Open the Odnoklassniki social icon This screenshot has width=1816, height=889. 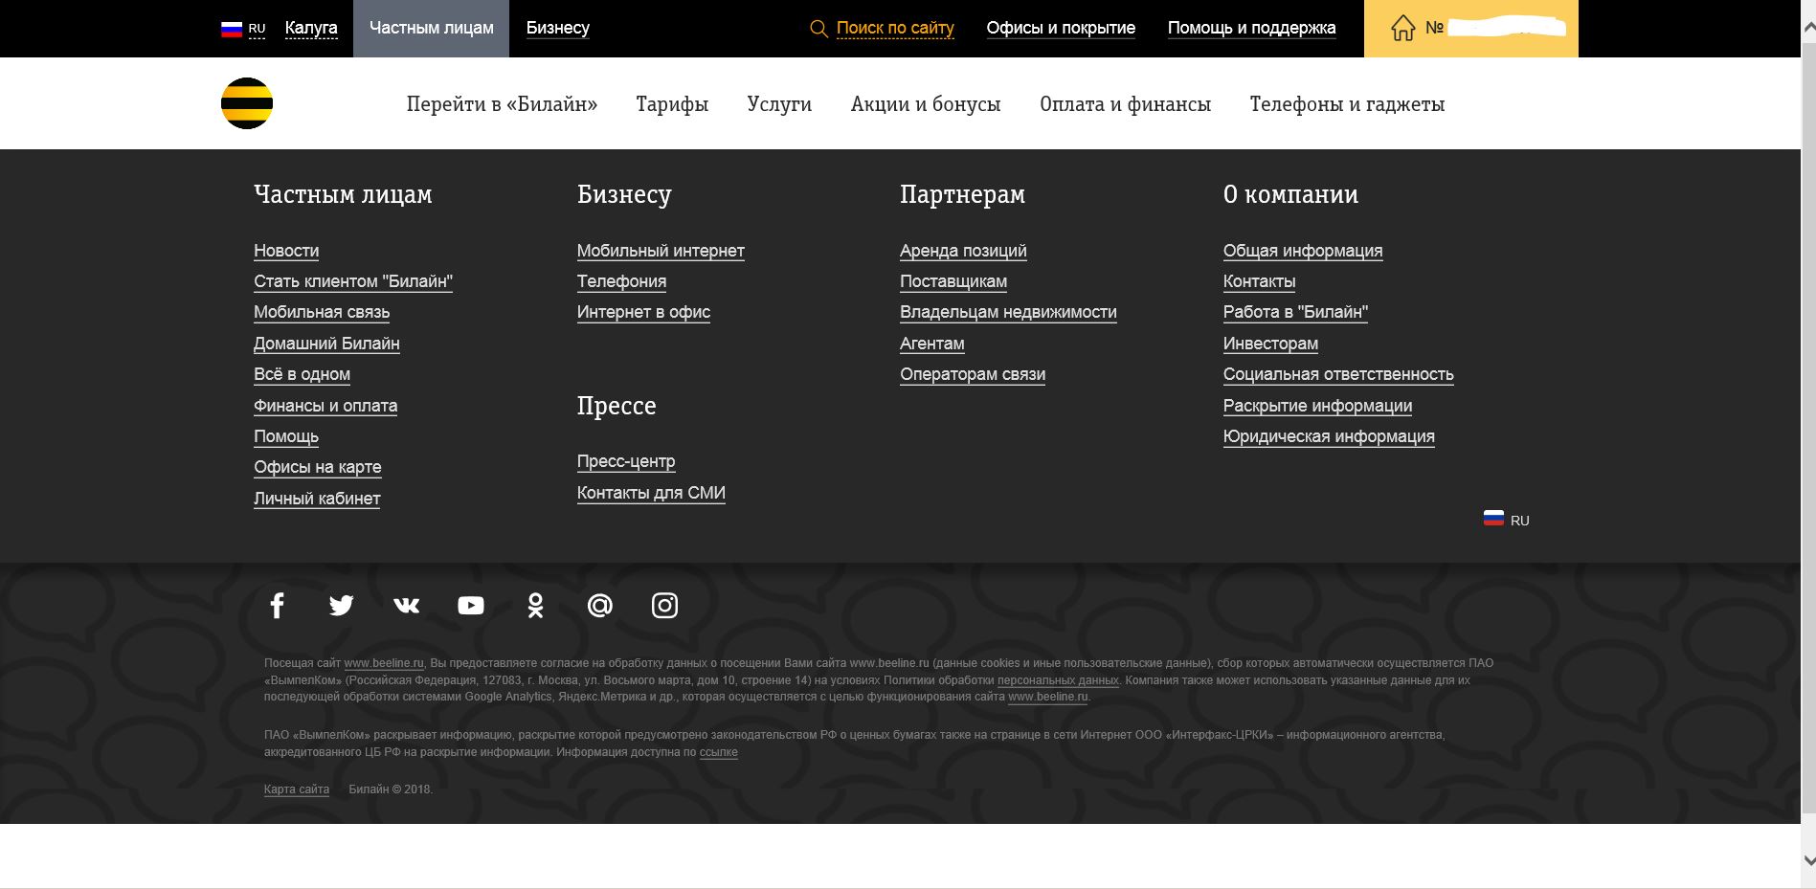tap(535, 606)
